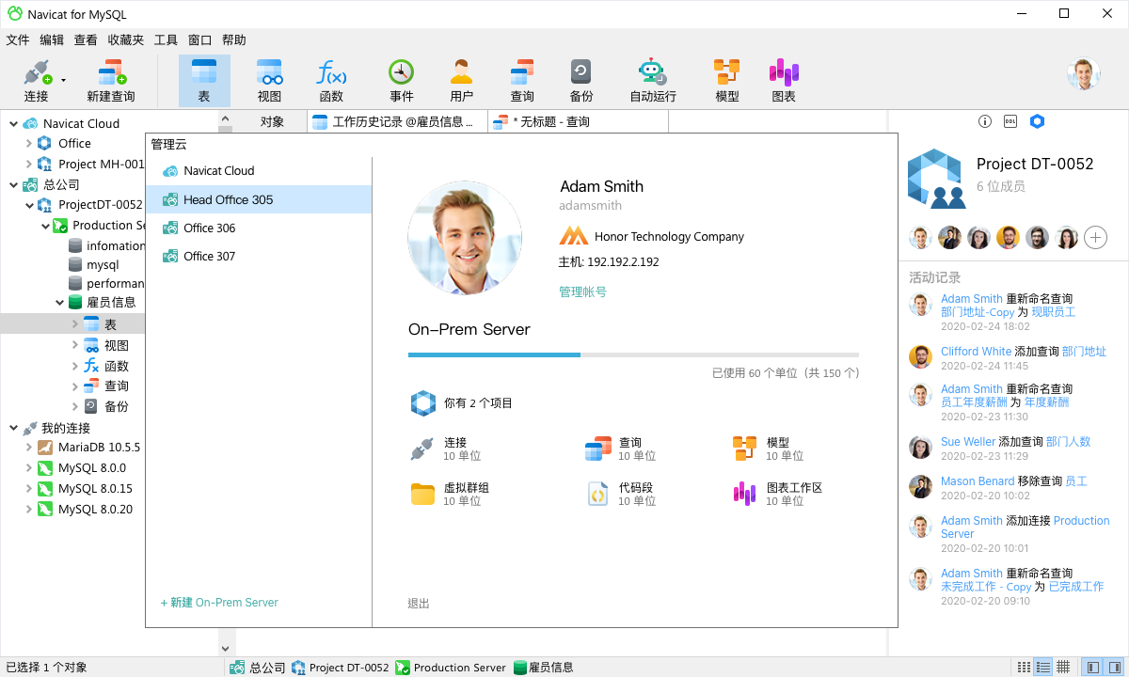Viewport: 1129px width, 677px height.
Task: Choose Office 307 in the server list
Action: [259, 256]
